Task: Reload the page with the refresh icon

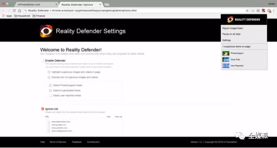Action: [14, 10]
